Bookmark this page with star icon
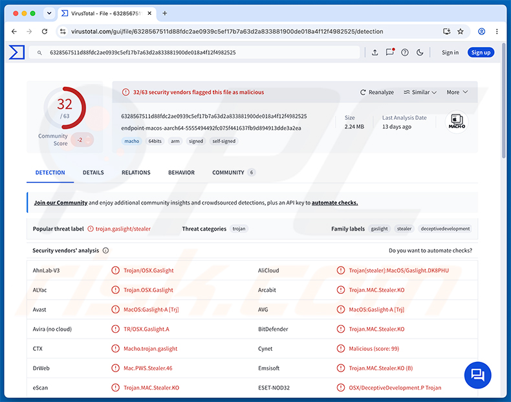This screenshot has width=511, height=402. 460,31
